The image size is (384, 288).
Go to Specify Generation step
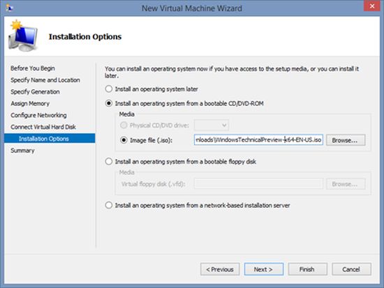[35, 92]
